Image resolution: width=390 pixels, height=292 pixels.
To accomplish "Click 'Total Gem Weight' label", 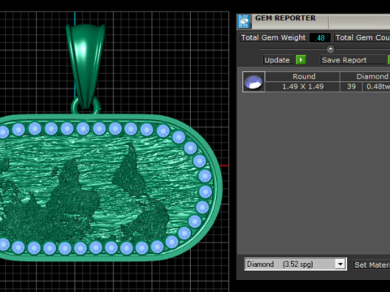I will (x=273, y=37).
